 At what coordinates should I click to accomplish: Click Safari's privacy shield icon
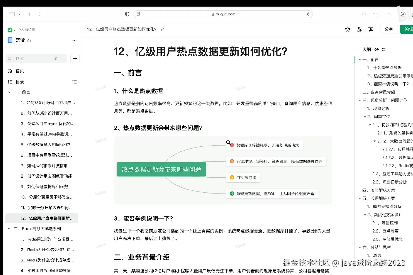pyautogui.click(x=127, y=14)
